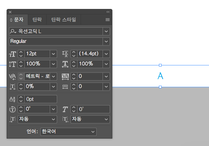This screenshot has width=209, height=146.
Task: Open the character rotation dropdown
Action: (53, 109)
